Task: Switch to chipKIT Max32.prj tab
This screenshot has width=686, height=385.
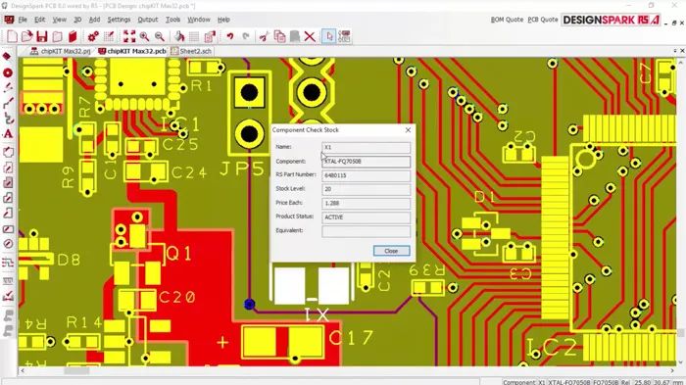Action: pos(61,51)
